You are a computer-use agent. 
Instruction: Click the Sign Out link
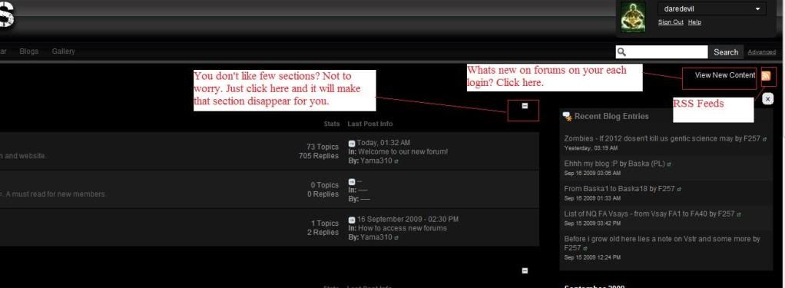671,22
